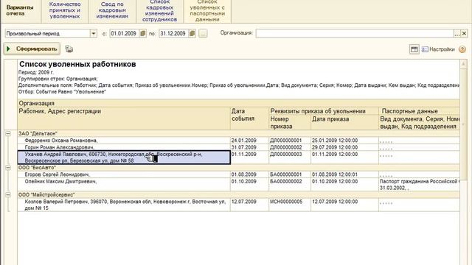Click the report title Список уволенных работников

click(x=77, y=64)
